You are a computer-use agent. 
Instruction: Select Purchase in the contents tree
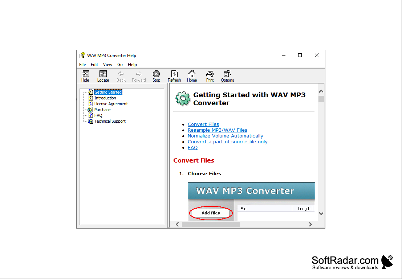[x=102, y=110]
